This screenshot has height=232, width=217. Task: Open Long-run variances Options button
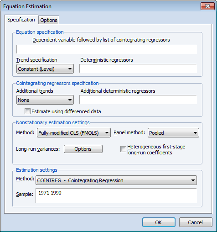[83, 149]
